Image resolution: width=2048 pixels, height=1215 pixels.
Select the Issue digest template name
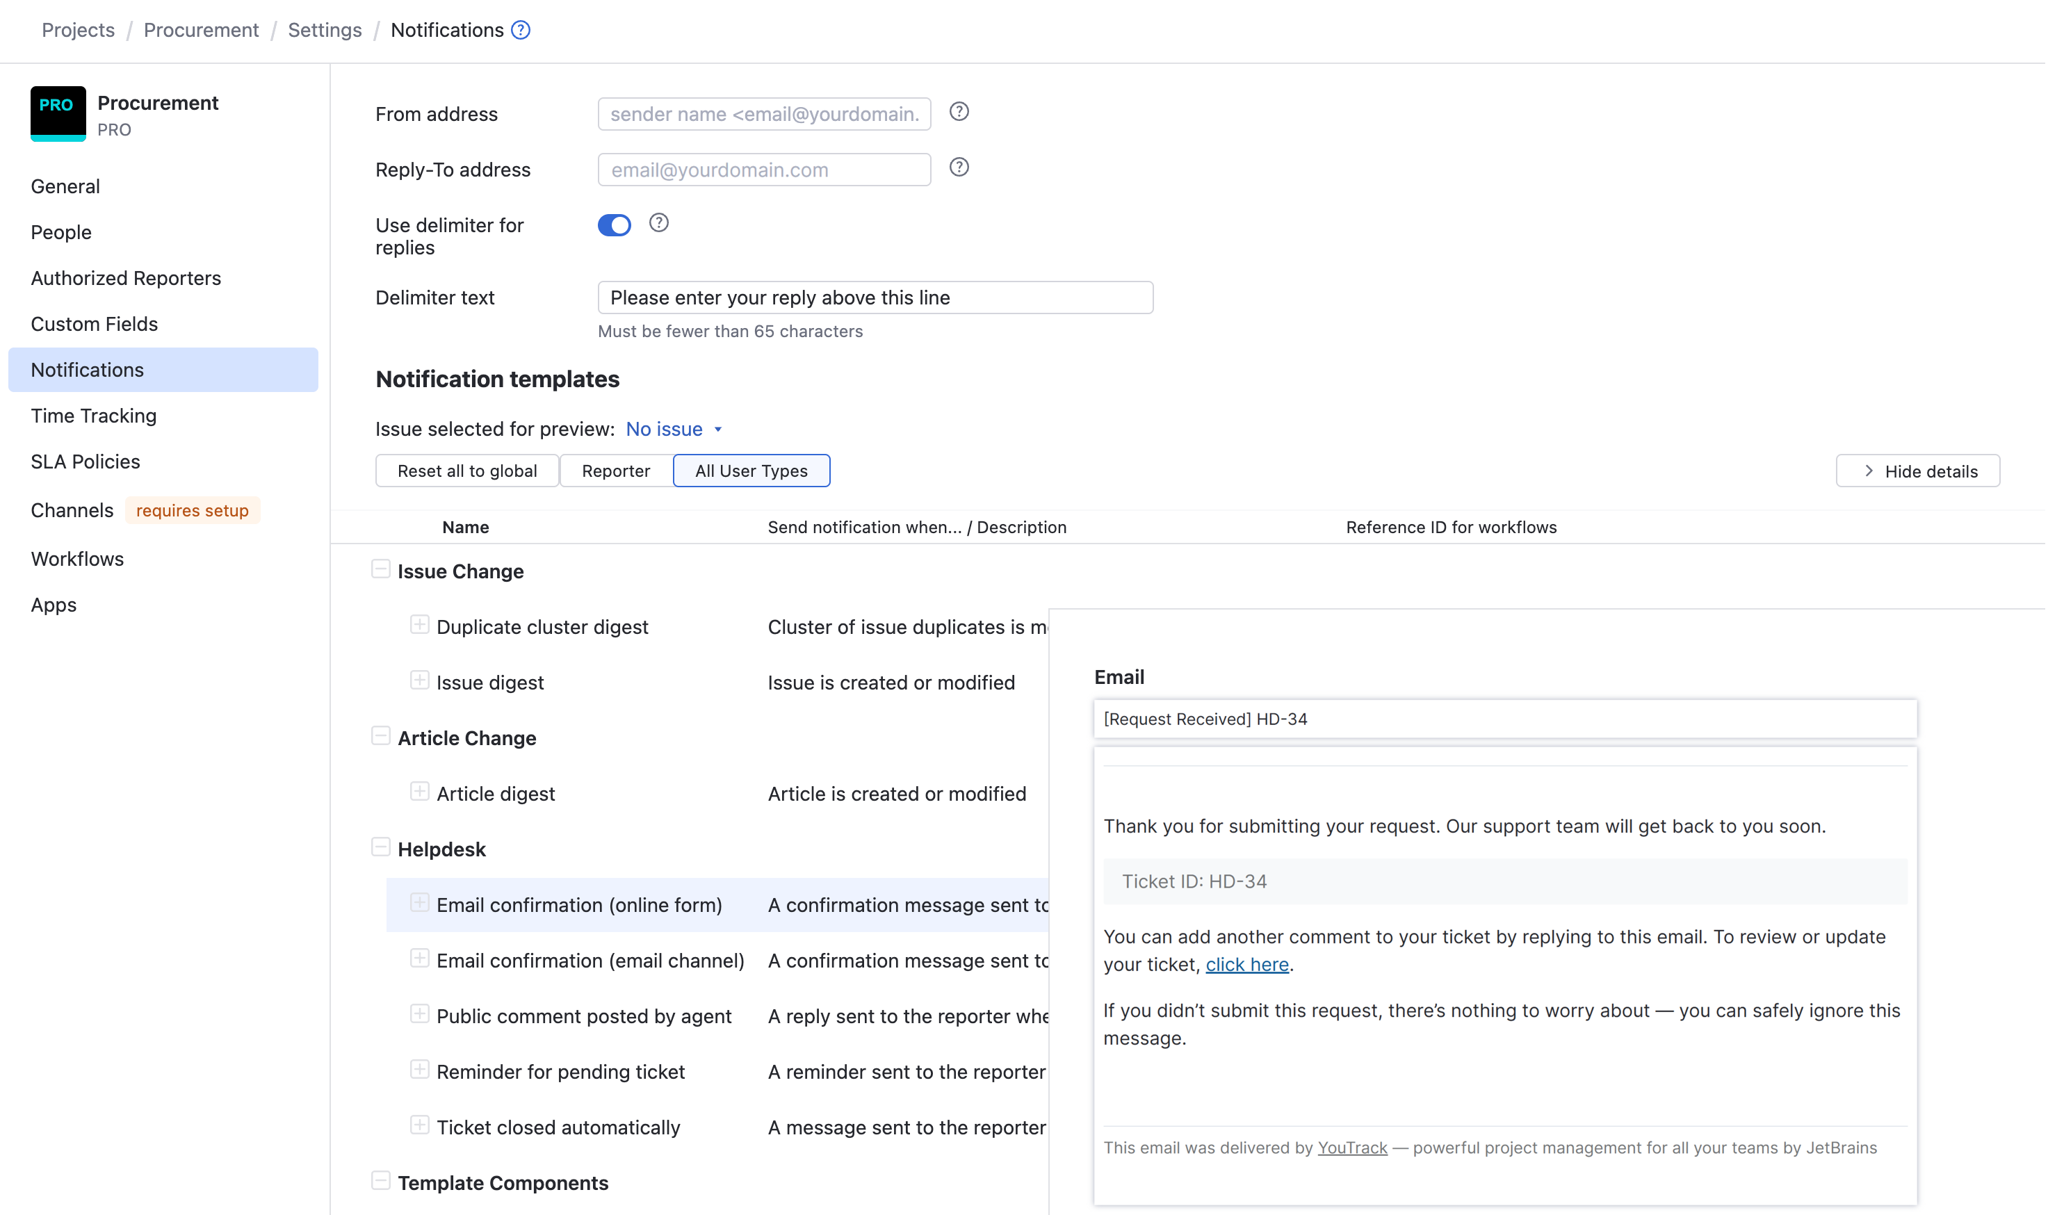489,683
